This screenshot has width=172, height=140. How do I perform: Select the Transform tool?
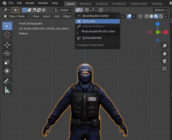point(7,71)
